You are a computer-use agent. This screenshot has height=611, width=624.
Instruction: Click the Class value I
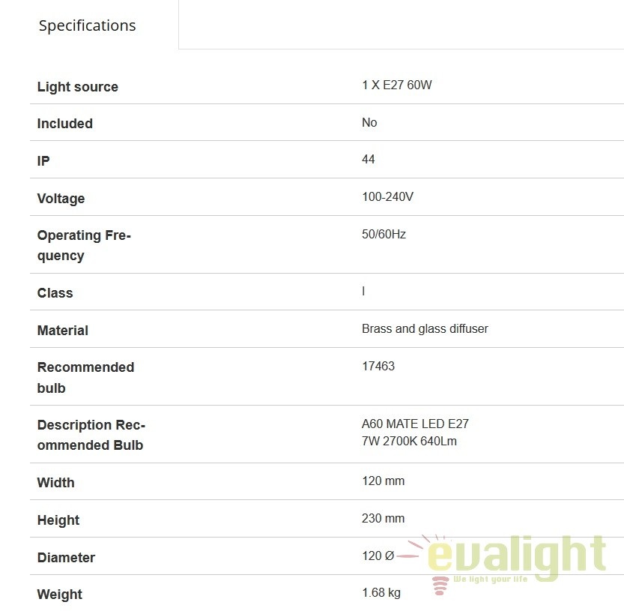pos(363,291)
